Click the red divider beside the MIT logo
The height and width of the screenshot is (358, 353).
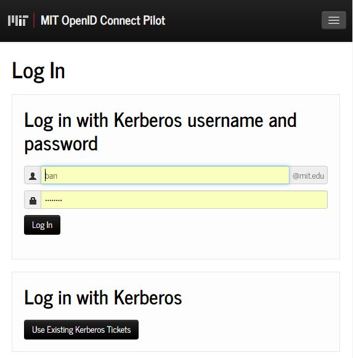tap(34, 20)
